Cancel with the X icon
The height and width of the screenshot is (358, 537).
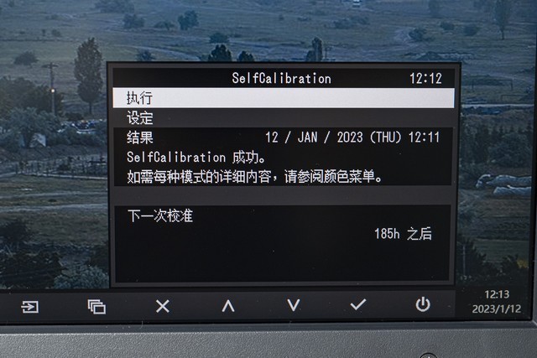point(162,306)
